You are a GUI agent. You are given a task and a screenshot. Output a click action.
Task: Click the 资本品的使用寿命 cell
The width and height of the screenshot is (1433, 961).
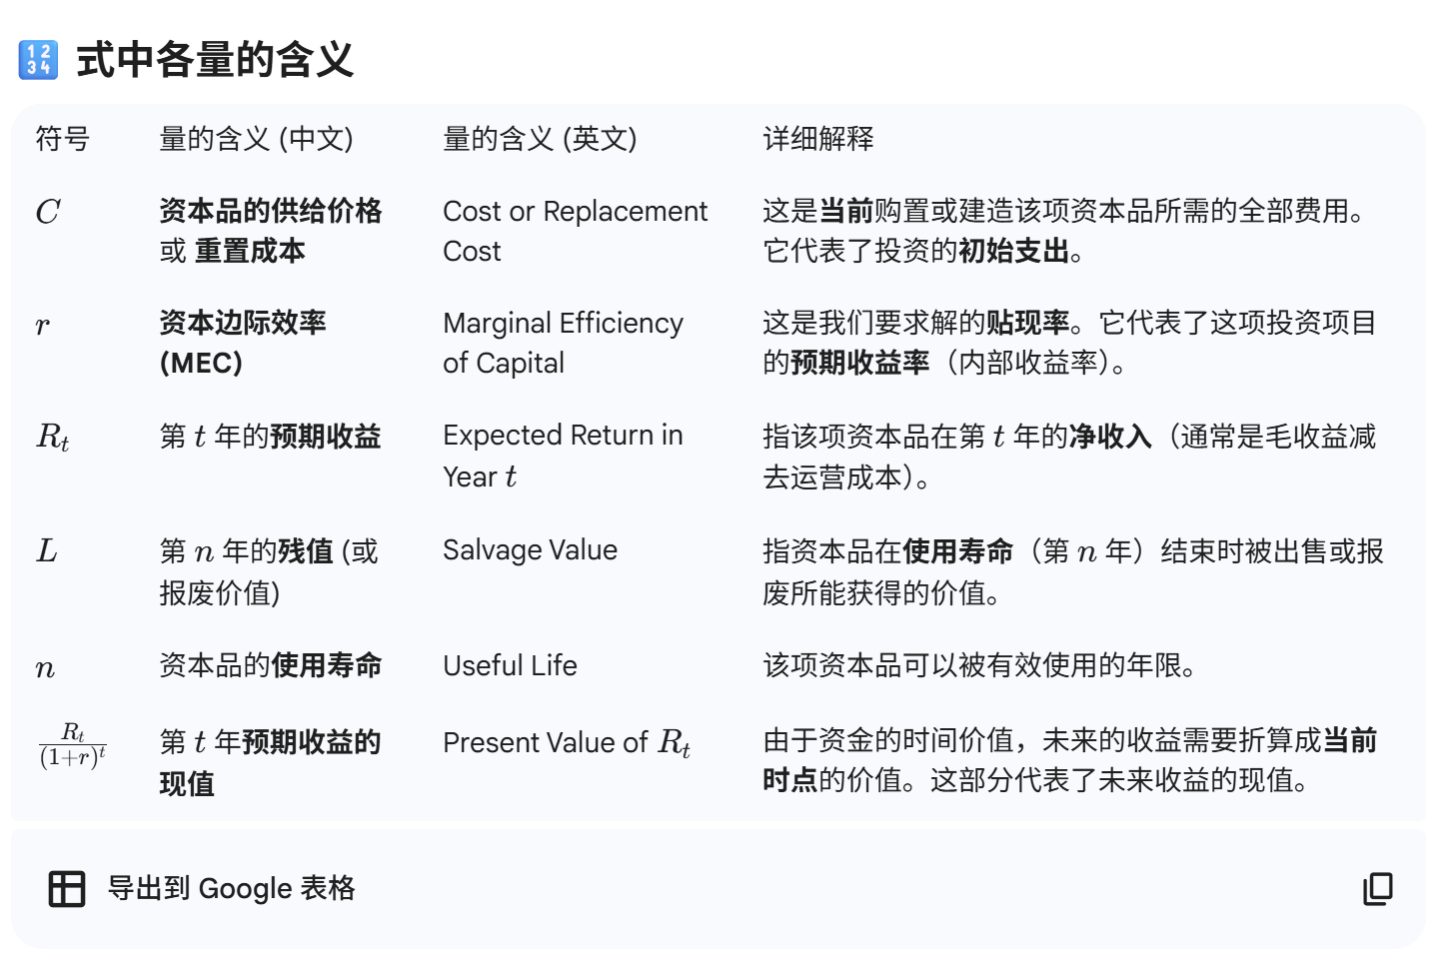click(x=270, y=666)
